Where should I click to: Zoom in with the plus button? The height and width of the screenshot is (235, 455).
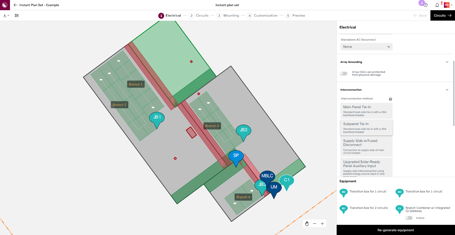tap(322, 224)
